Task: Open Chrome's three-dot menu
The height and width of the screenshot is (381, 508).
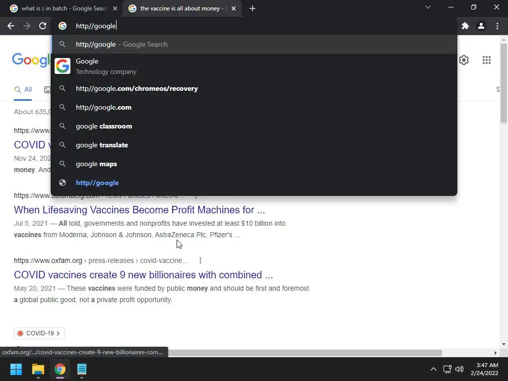Action: tap(497, 26)
